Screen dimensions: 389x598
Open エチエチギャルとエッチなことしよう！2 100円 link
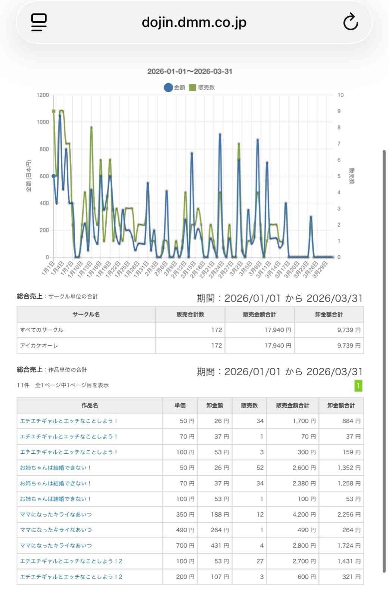(71, 561)
